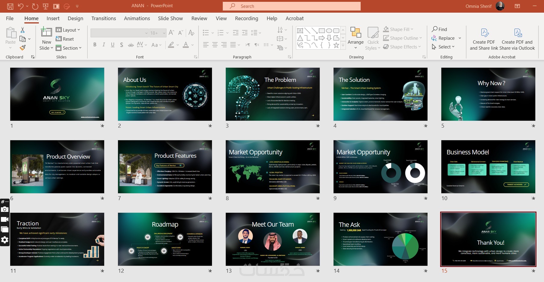The image size is (544, 282).
Task: Select slide 13 Meet Our Team thumbnail
Action: [x=273, y=239]
